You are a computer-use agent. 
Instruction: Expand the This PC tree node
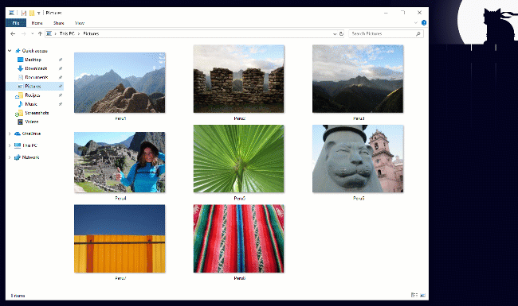tap(10, 145)
